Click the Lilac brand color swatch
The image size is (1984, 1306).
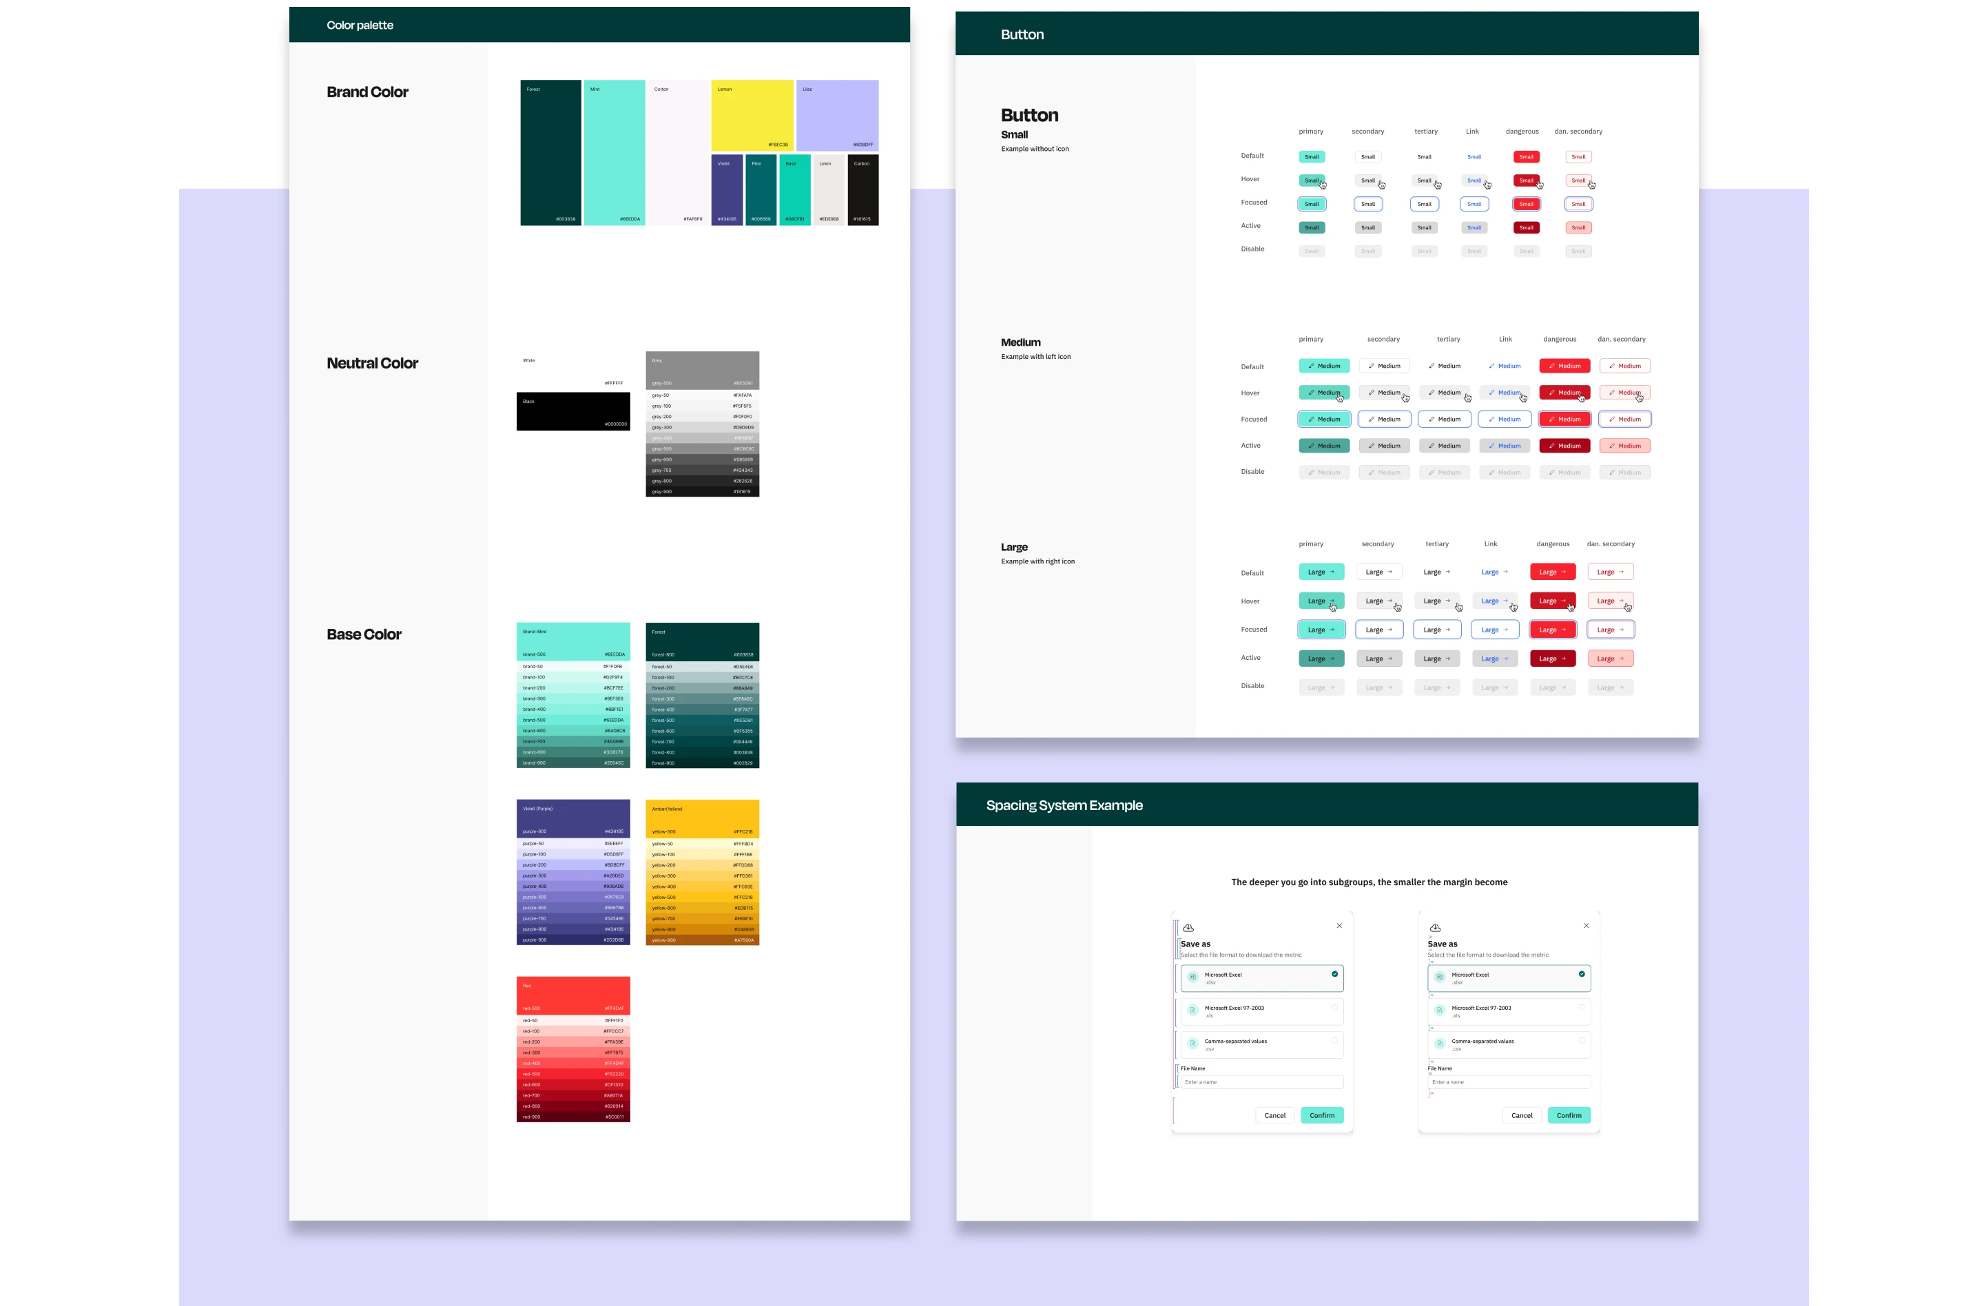[837, 115]
